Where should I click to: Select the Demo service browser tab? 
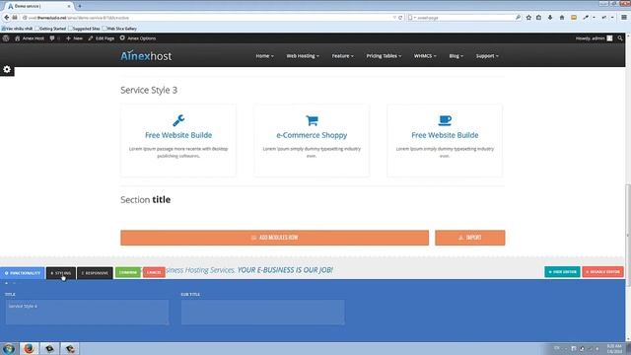point(39,6)
